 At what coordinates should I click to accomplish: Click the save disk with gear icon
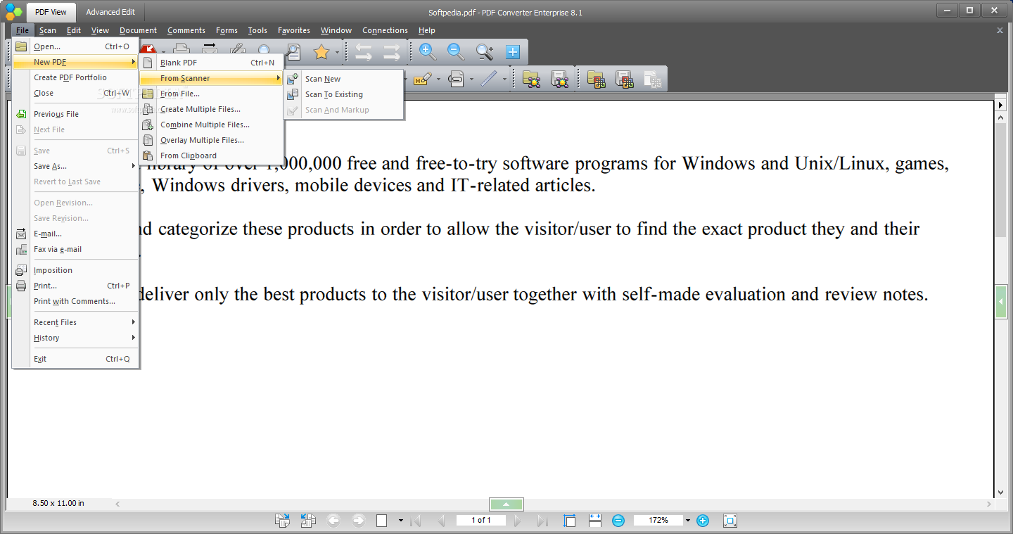point(559,79)
